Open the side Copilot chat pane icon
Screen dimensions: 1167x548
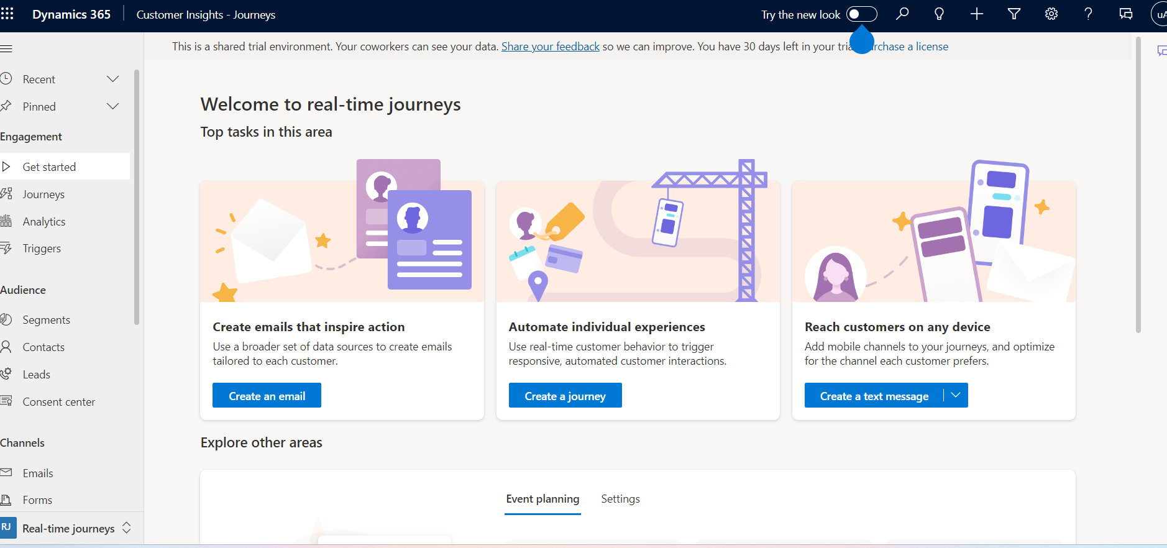point(1161,50)
